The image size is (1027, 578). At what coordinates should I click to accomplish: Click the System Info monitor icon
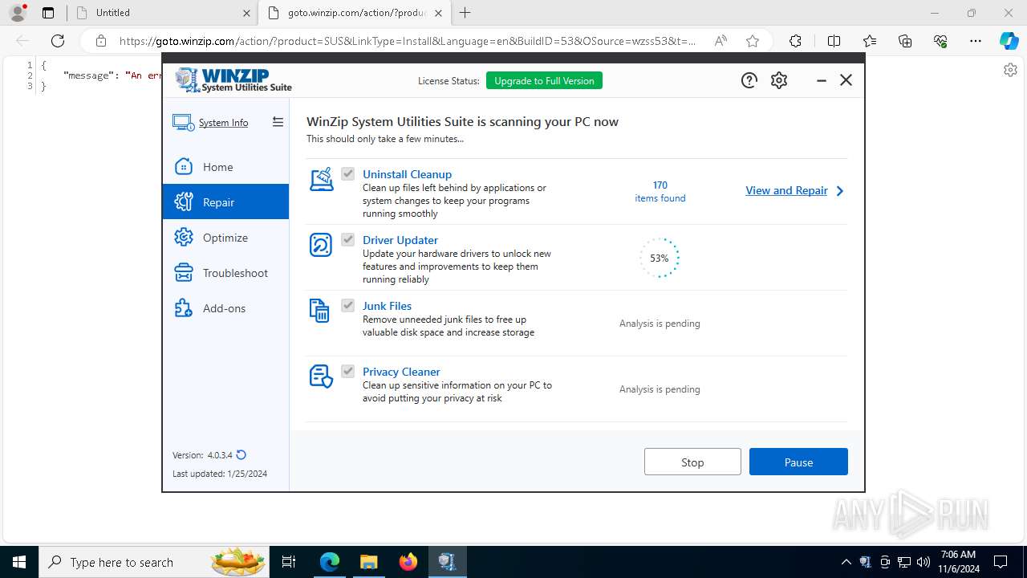183,123
